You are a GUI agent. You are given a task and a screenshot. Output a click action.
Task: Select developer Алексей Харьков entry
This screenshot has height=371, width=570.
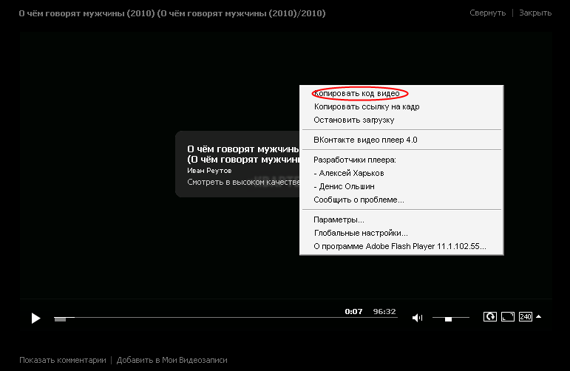(401, 174)
